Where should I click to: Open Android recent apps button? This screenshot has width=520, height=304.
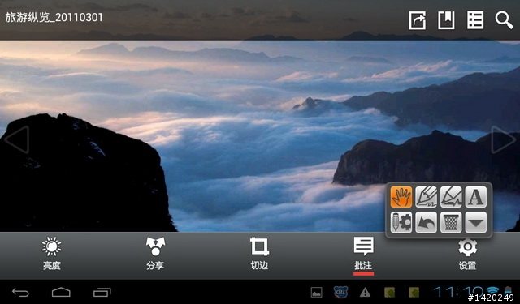[x=102, y=293]
